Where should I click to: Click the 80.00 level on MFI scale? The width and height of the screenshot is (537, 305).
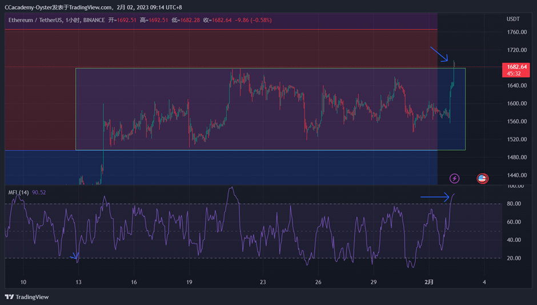tap(515, 204)
